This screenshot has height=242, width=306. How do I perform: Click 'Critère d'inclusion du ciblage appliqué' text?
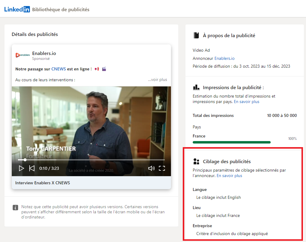click(x=232, y=234)
